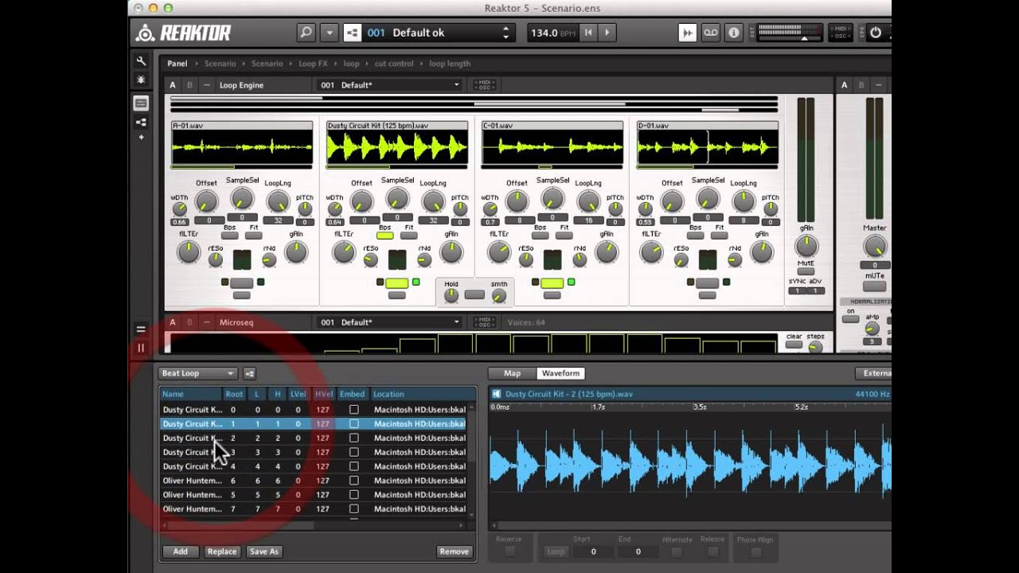Minimize Loop Engine with the dash button

coord(207,85)
